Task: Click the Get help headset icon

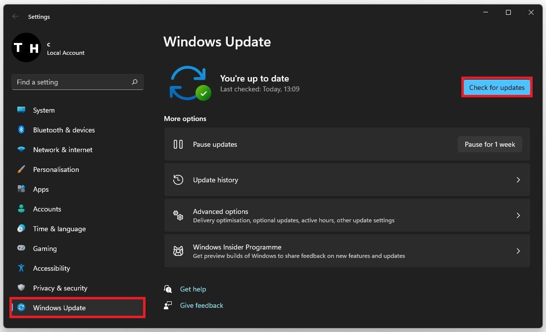Action: point(168,289)
